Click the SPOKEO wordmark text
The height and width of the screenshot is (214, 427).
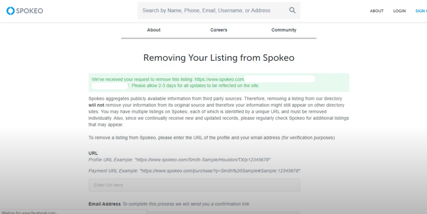[x=29, y=11]
